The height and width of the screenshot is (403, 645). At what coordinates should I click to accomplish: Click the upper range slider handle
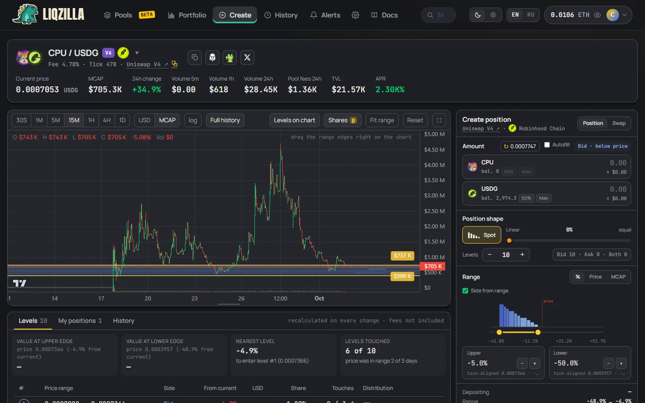pyautogui.click(x=538, y=332)
